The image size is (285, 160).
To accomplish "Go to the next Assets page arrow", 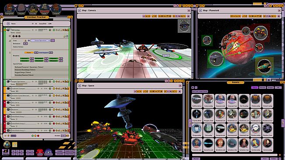I will point(283,123).
